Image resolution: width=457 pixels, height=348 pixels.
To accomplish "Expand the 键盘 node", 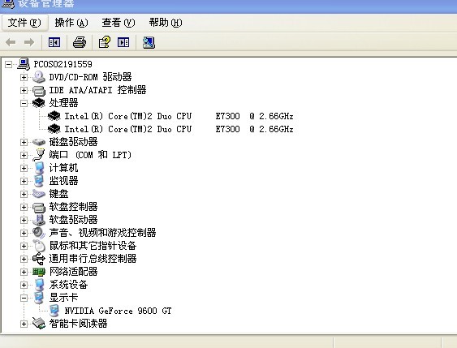I will click(24, 194).
